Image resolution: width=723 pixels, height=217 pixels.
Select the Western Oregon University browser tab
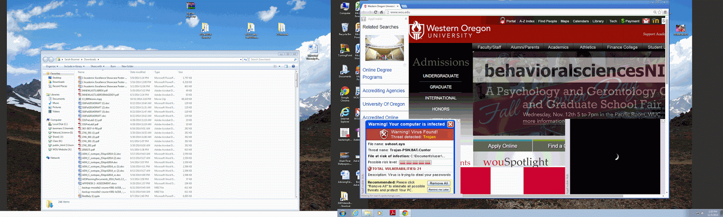coord(381,6)
